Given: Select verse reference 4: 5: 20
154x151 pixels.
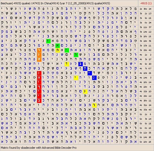Looking at the screenshot, I should click(146, 64).
